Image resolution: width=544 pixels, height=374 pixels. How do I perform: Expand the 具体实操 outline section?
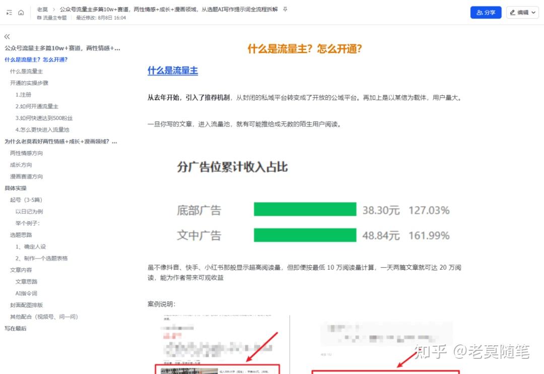pyautogui.click(x=16, y=188)
